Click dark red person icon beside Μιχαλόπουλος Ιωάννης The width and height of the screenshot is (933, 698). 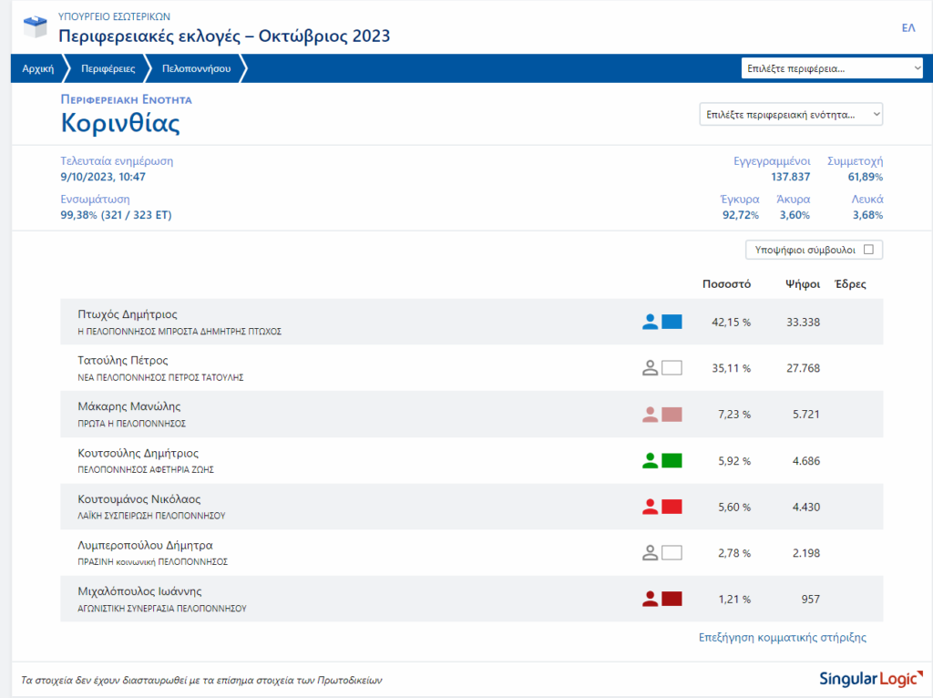(650, 599)
